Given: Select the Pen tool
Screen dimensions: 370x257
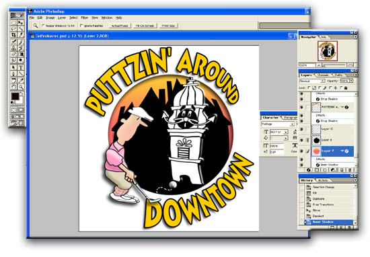Looking at the screenshot, I should click(13, 73).
